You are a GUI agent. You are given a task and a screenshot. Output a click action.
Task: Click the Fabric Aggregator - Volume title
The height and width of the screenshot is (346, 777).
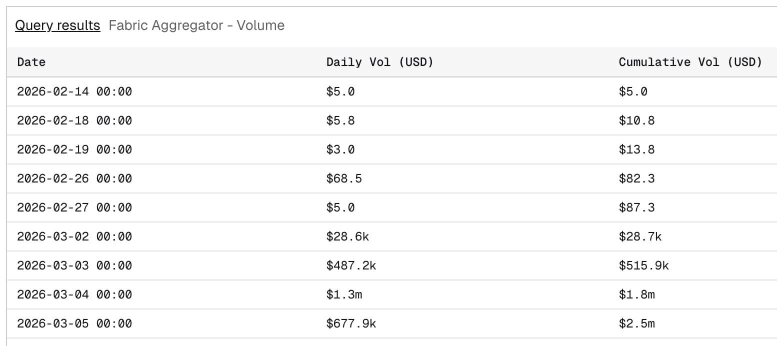coord(196,25)
